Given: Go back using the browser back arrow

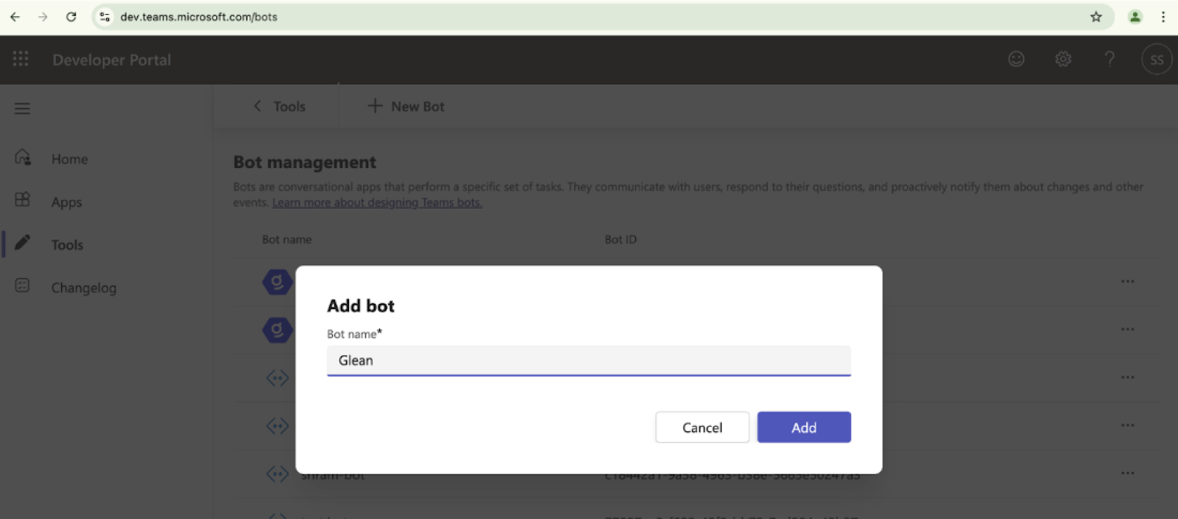Looking at the screenshot, I should click(x=15, y=17).
